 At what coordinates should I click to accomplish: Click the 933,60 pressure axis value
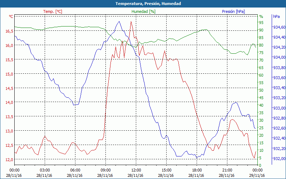click(279, 78)
